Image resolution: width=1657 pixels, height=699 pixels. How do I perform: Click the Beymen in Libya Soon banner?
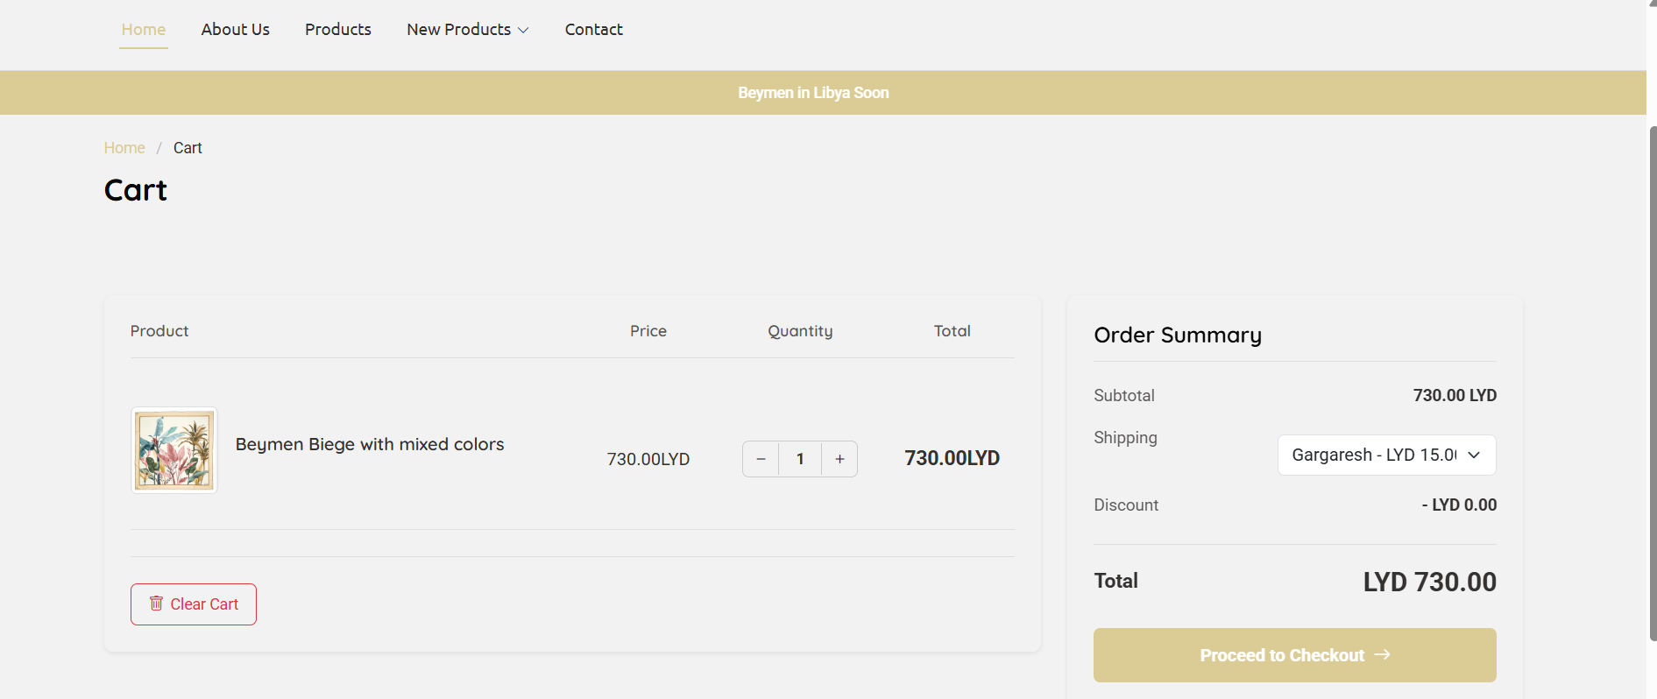coord(813,93)
